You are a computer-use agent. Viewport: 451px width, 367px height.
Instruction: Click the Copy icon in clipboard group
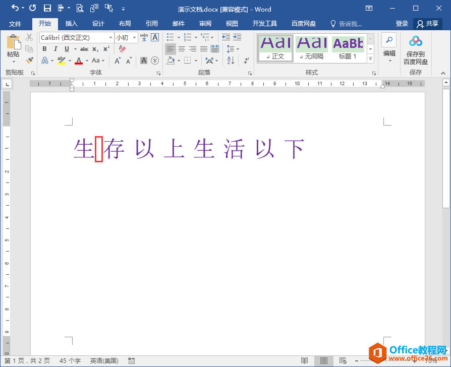tap(29, 49)
